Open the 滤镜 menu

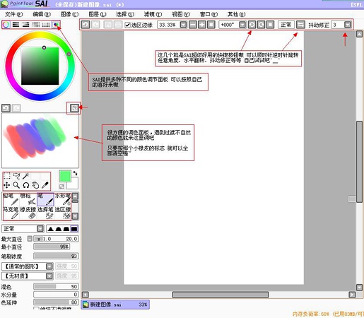pos(153,14)
